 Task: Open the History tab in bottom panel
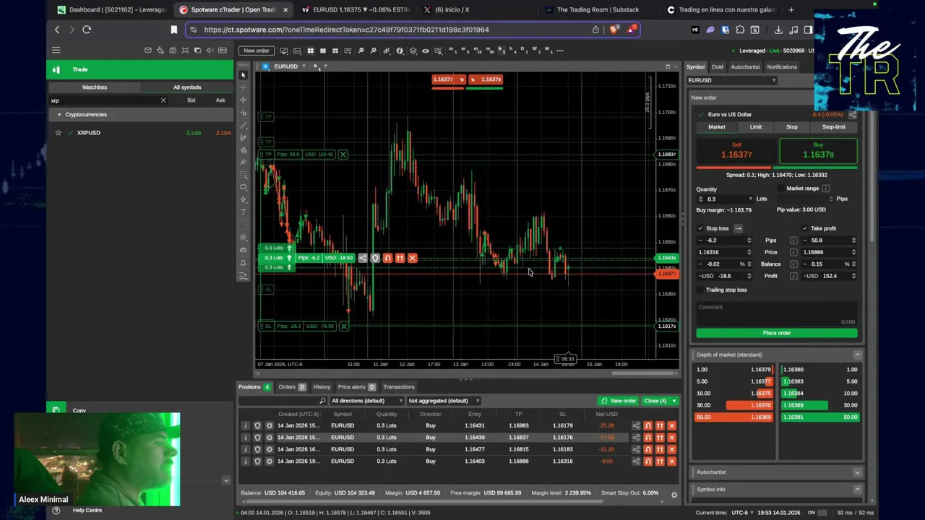click(322, 387)
